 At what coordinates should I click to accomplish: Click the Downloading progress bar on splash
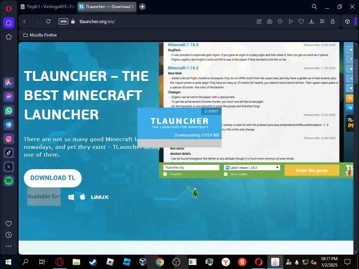(179, 143)
